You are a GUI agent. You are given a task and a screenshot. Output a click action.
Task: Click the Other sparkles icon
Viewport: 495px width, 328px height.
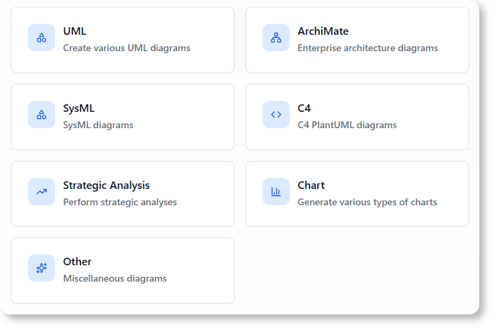(x=42, y=268)
